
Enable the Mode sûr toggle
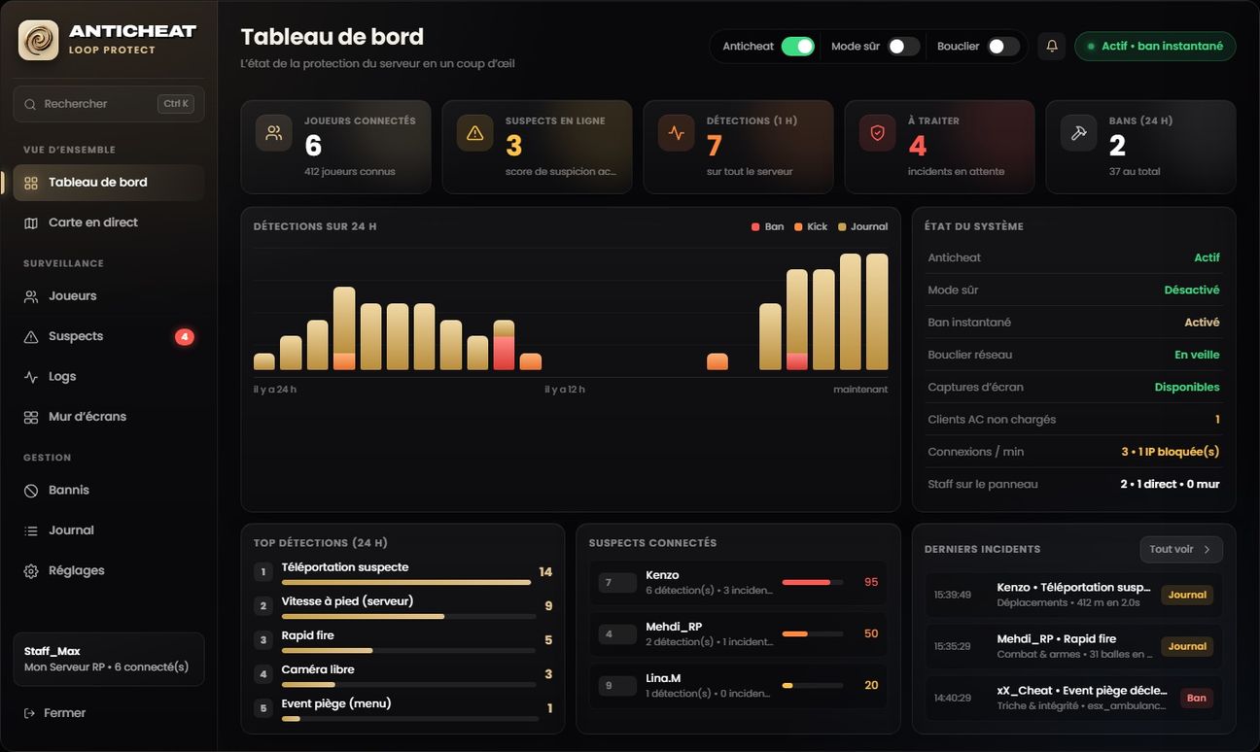pyautogui.click(x=903, y=46)
